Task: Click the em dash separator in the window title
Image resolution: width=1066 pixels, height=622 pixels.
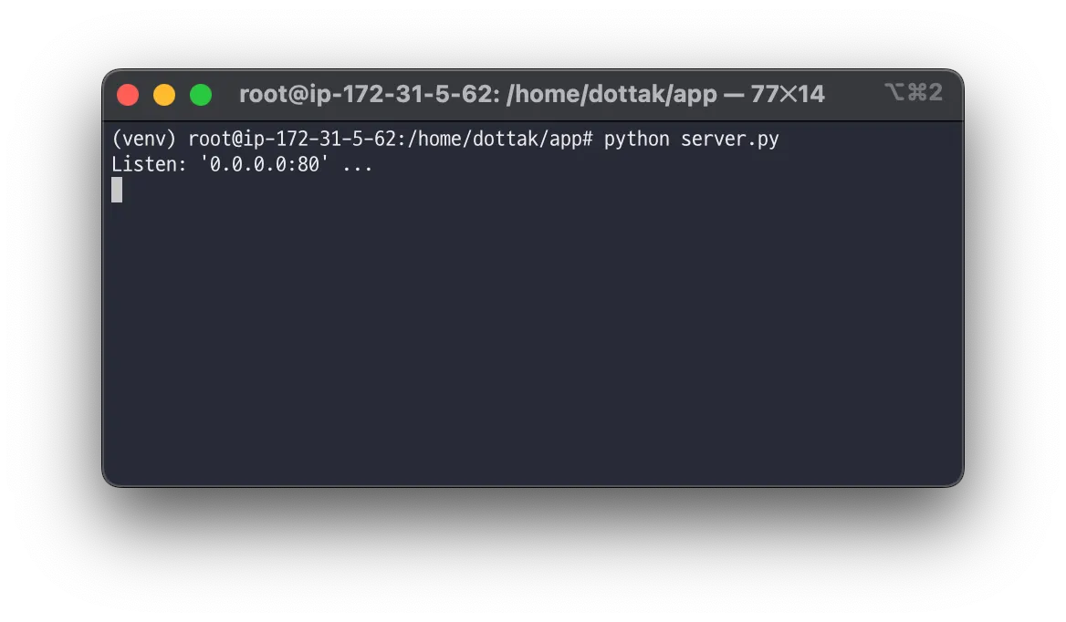Action: pos(734,94)
